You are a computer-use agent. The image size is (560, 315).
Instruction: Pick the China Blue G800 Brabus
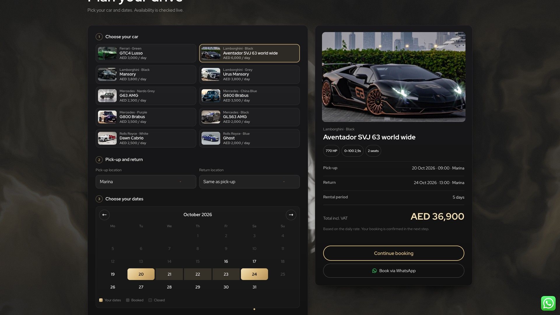point(249,96)
